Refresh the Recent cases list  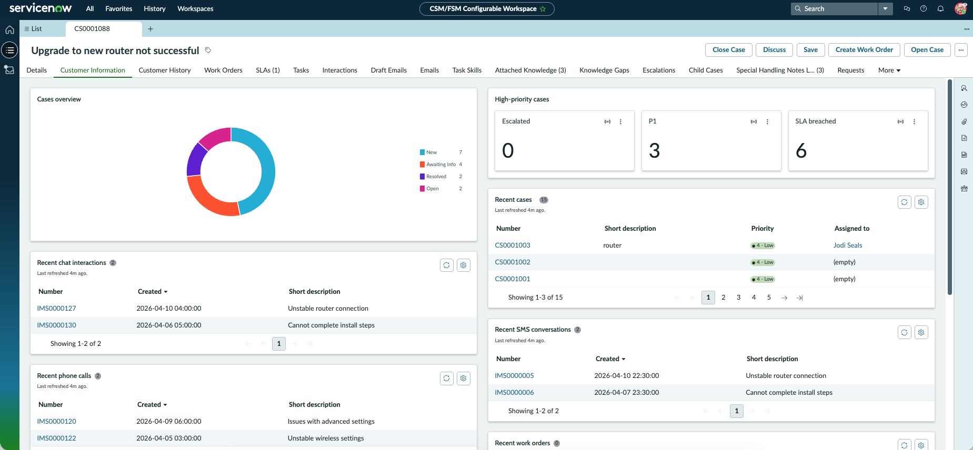pyautogui.click(x=905, y=202)
